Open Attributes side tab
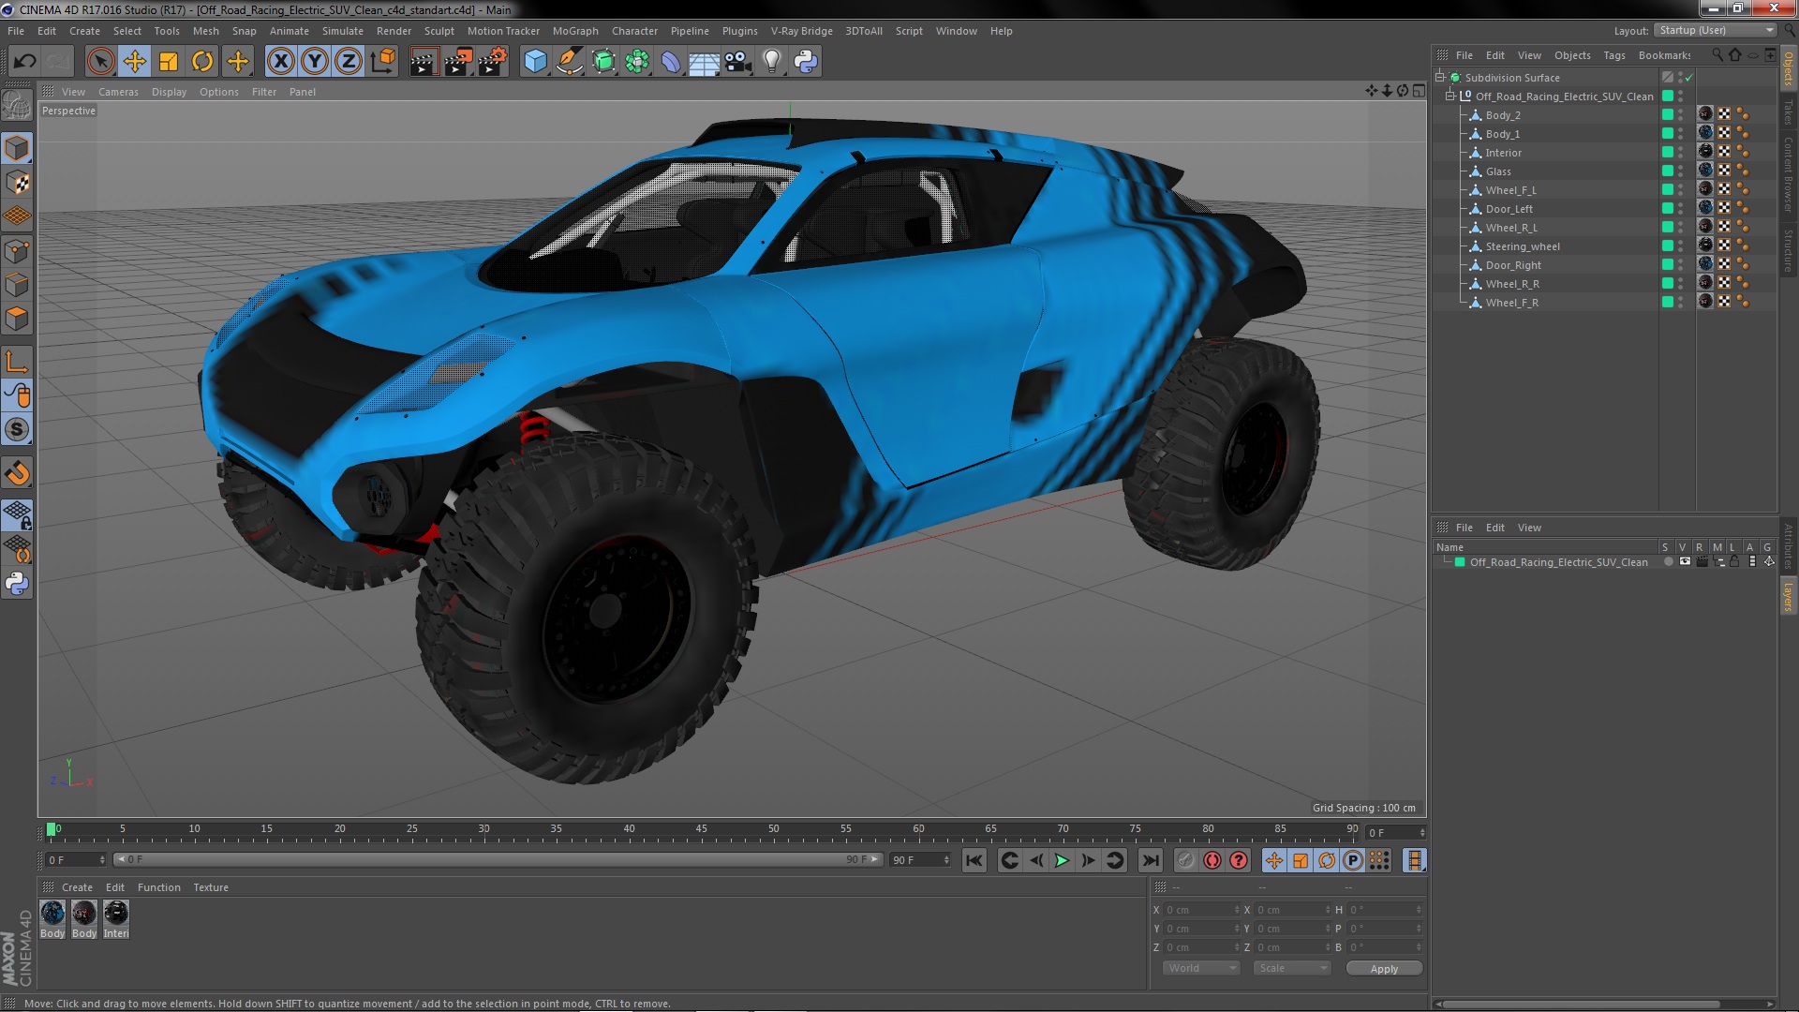Screen dimensions: 1799x1012 click(1788, 547)
